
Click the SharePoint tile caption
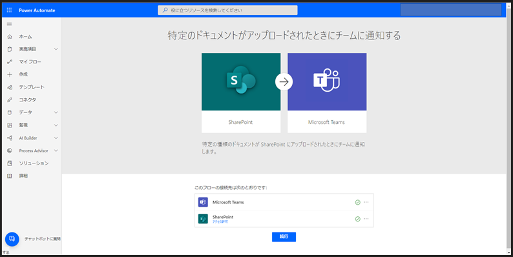click(x=241, y=122)
